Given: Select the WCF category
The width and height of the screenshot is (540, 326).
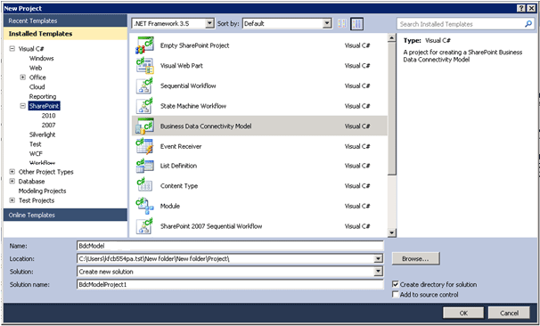Looking at the screenshot, I should 36,153.
